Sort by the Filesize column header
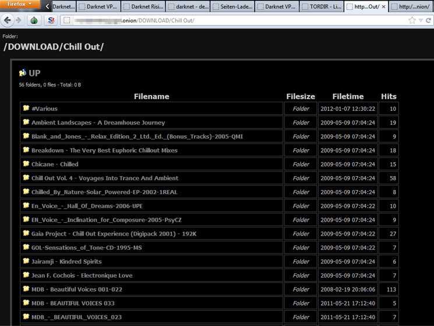Viewport: 434px width, 326px height. point(301,96)
